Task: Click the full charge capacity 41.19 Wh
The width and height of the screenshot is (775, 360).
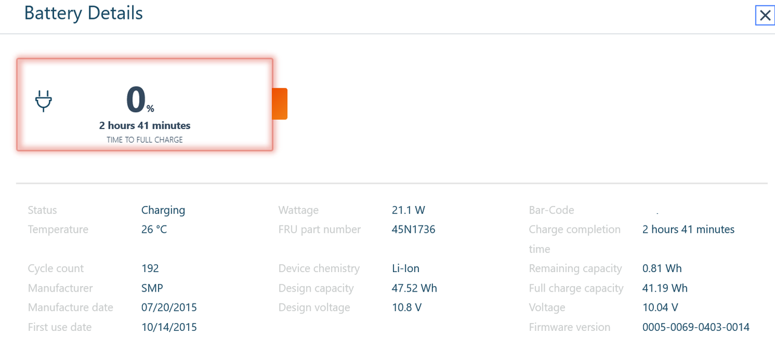Action: (665, 288)
